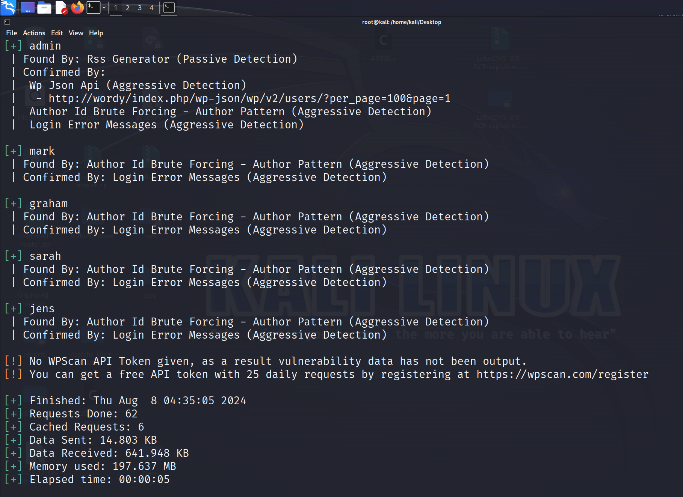Screen dimensions: 683x497
Task: Click the show desktop panel icon
Action: tap(28, 8)
